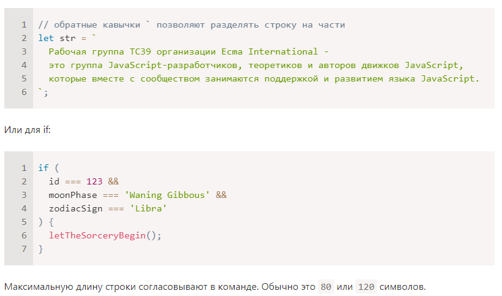
Task: Click line number 6 in the first code block
Action: [24, 92]
